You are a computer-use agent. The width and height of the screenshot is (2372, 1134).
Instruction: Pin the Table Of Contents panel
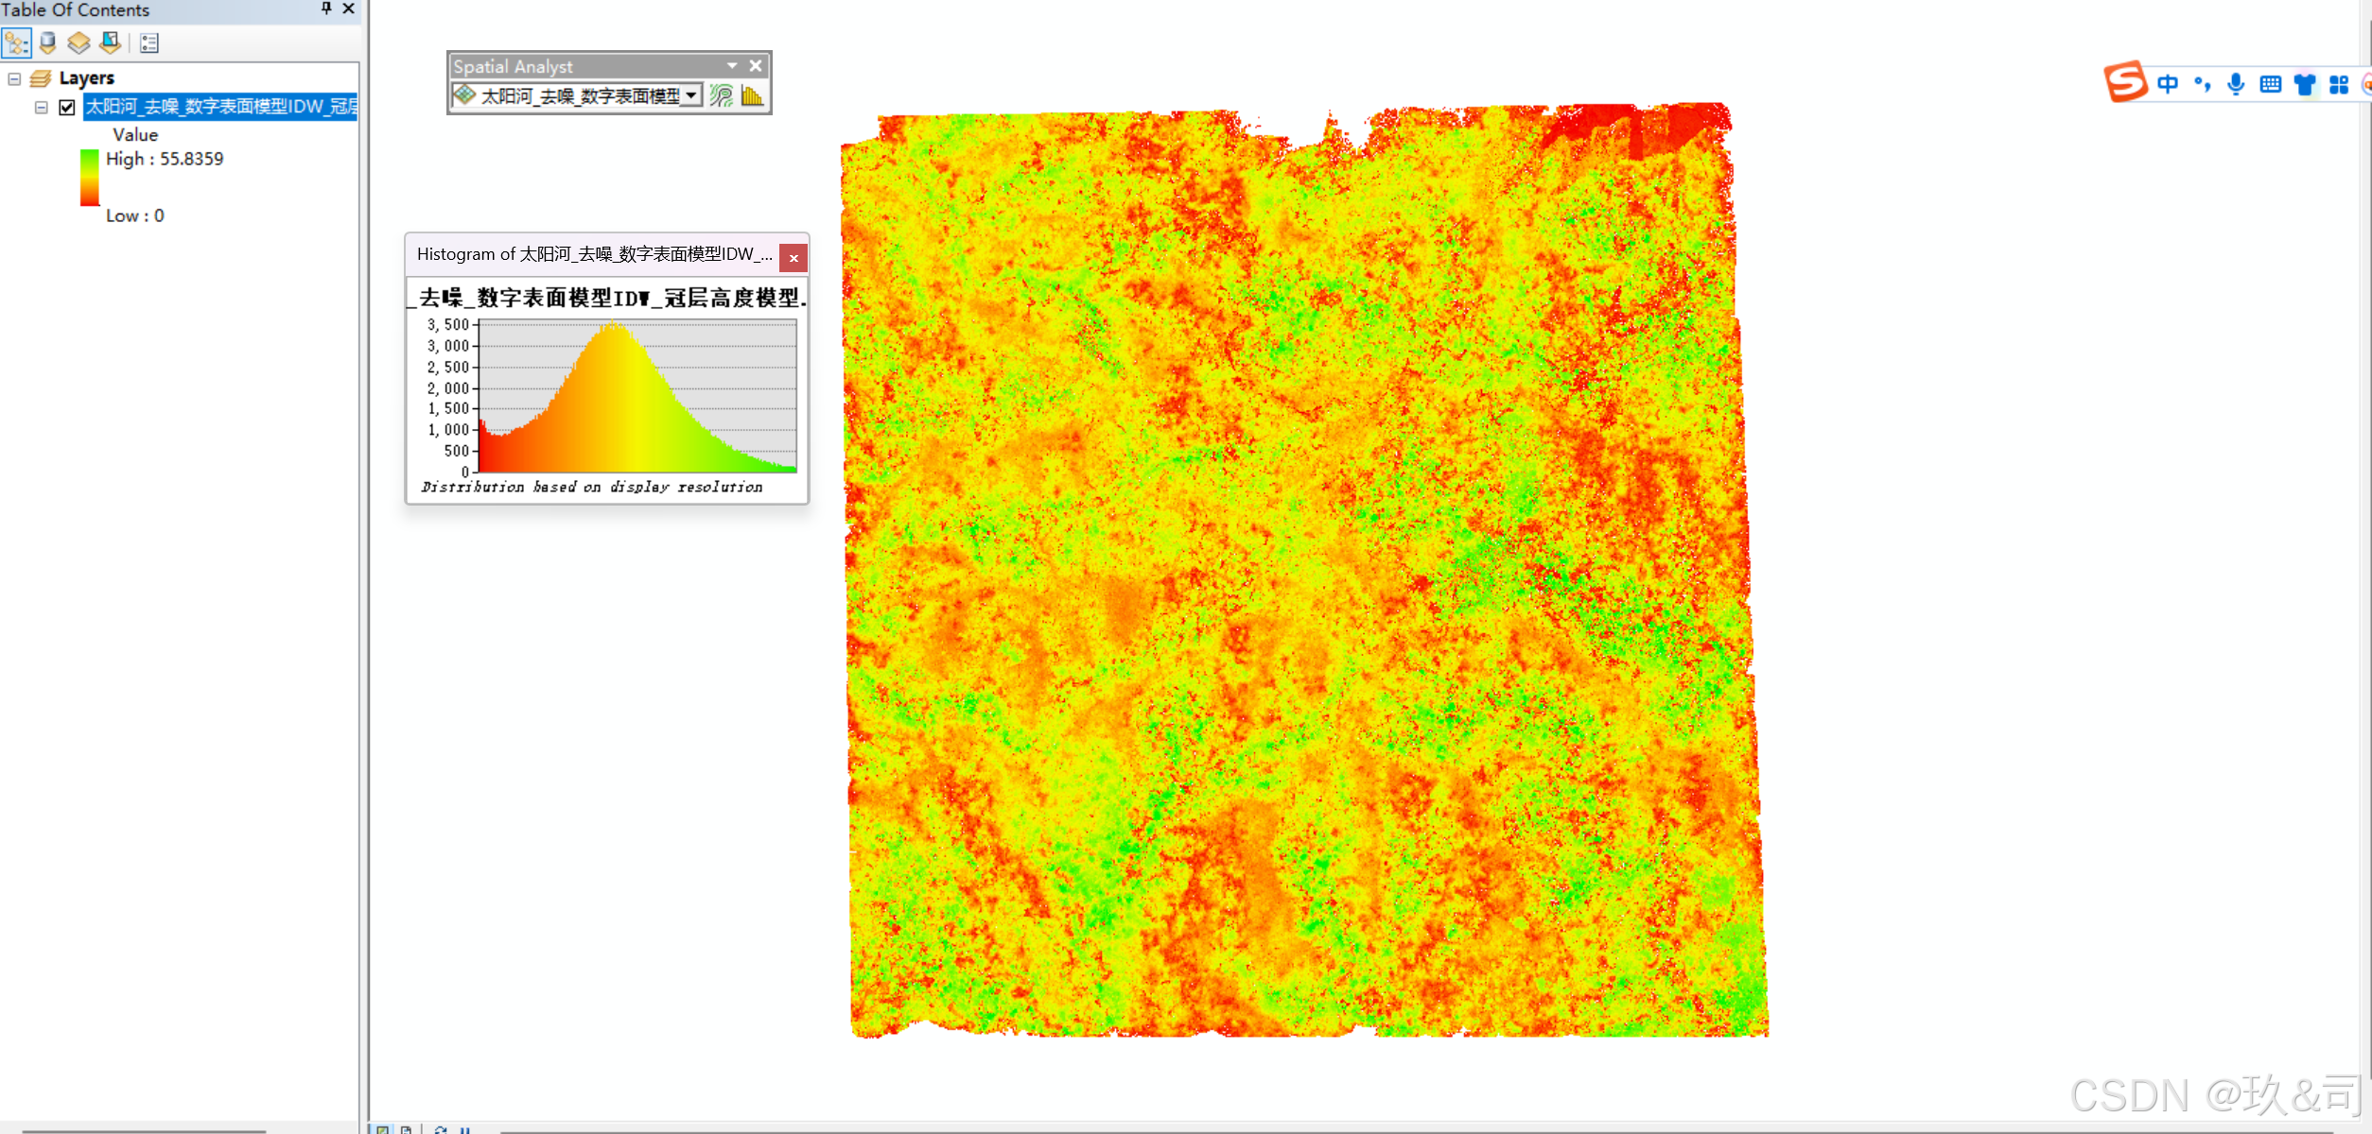coord(326,9)
